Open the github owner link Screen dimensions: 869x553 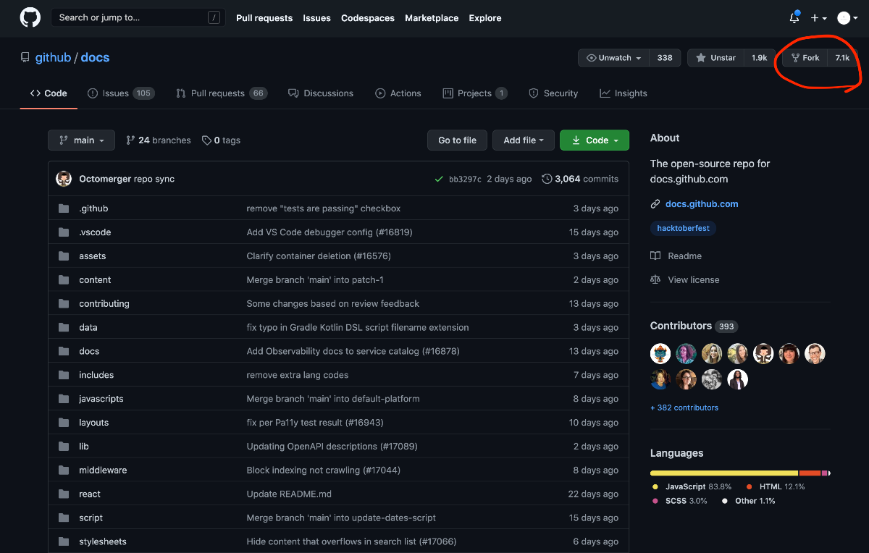click(x=53, y=58)
